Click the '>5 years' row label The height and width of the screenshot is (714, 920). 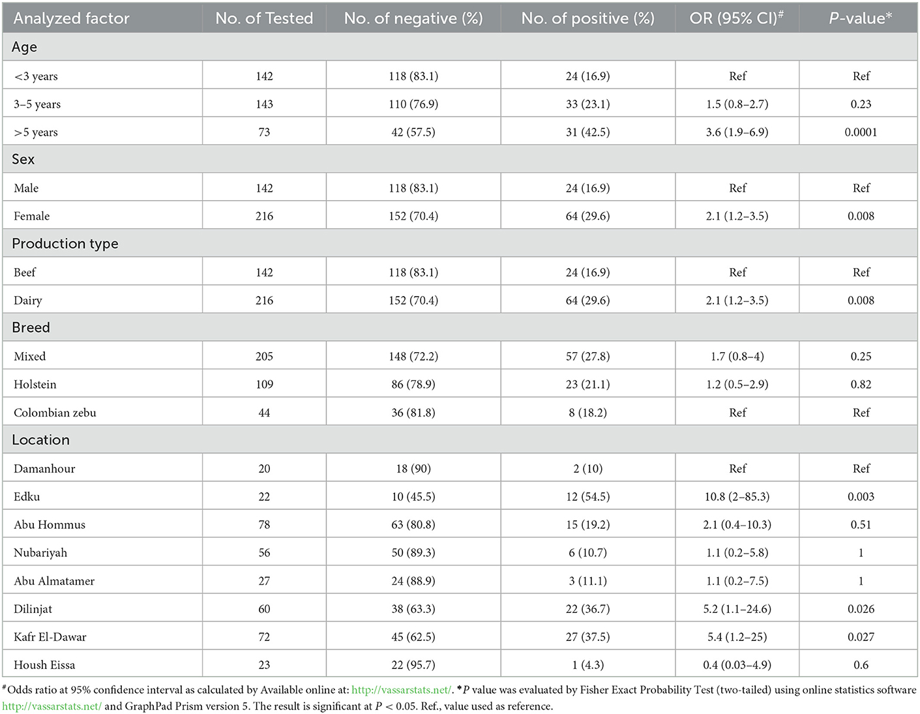pos(36,132)
